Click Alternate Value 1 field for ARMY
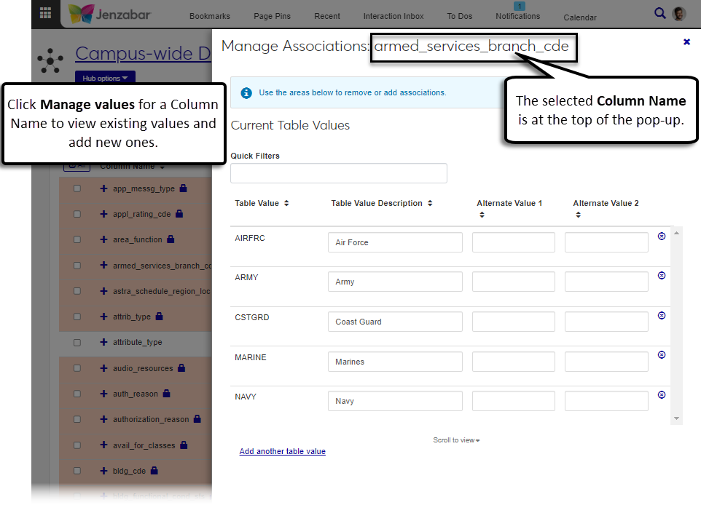Screen dimensions: 701x505 (x=514, y=282)
